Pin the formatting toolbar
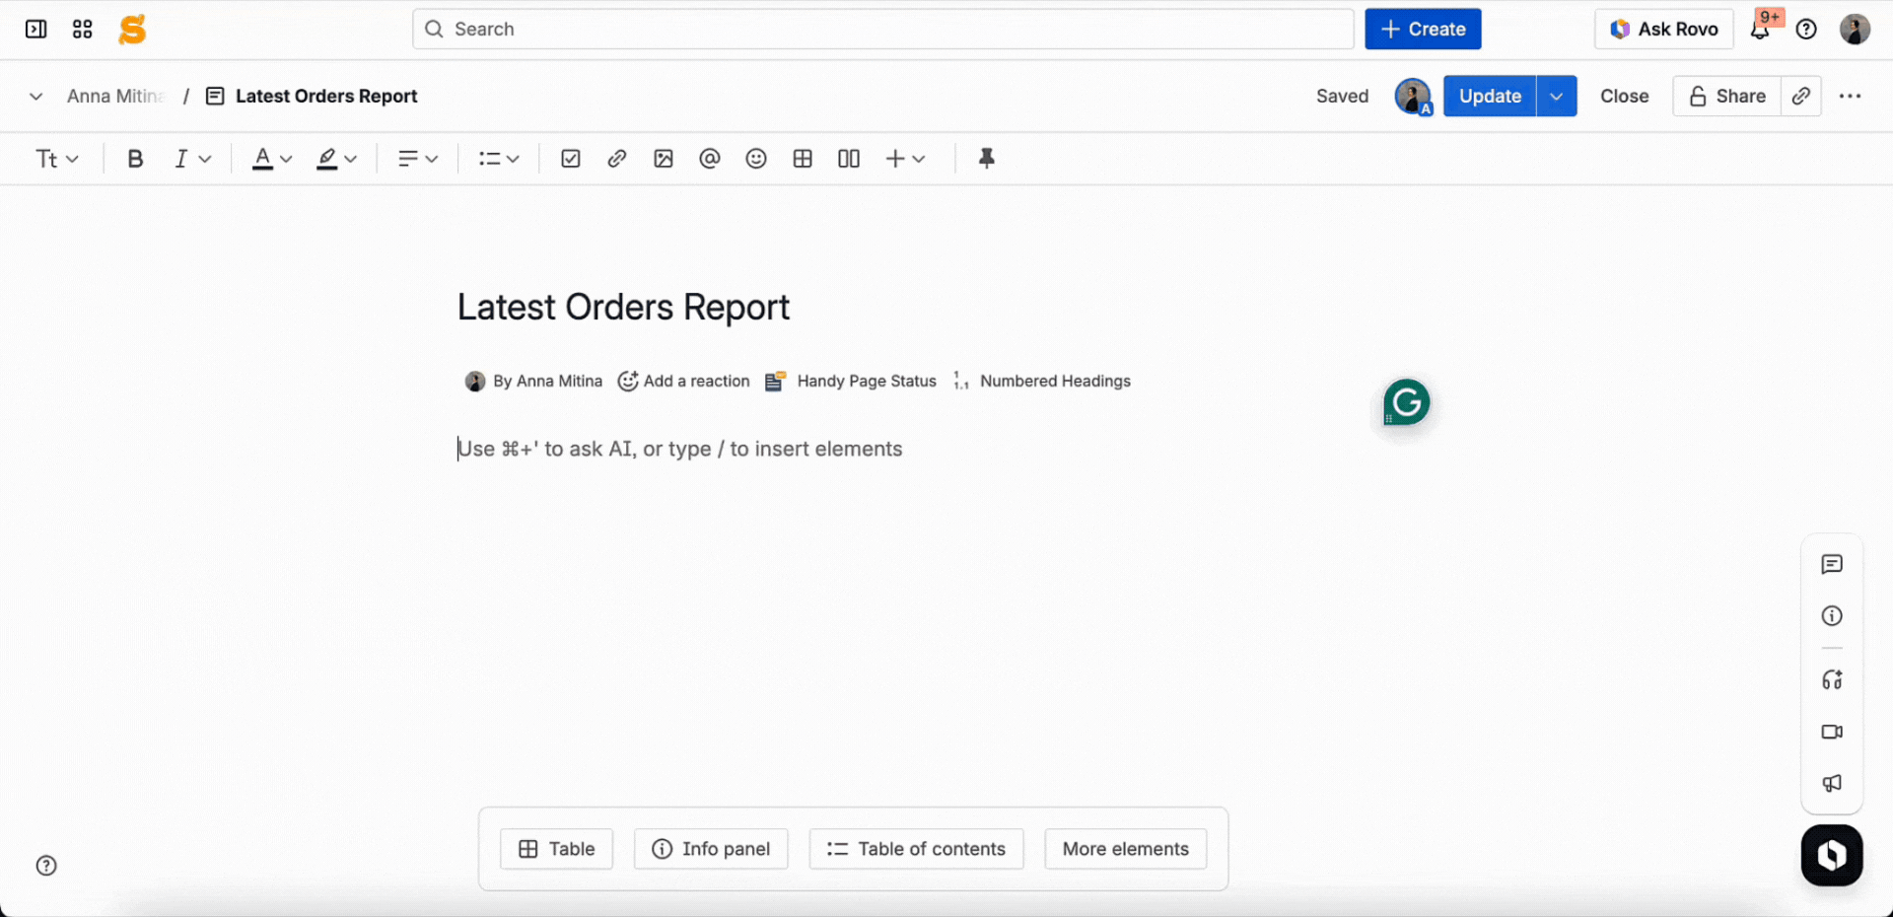1893x917 pixels. tap(987, 158)
